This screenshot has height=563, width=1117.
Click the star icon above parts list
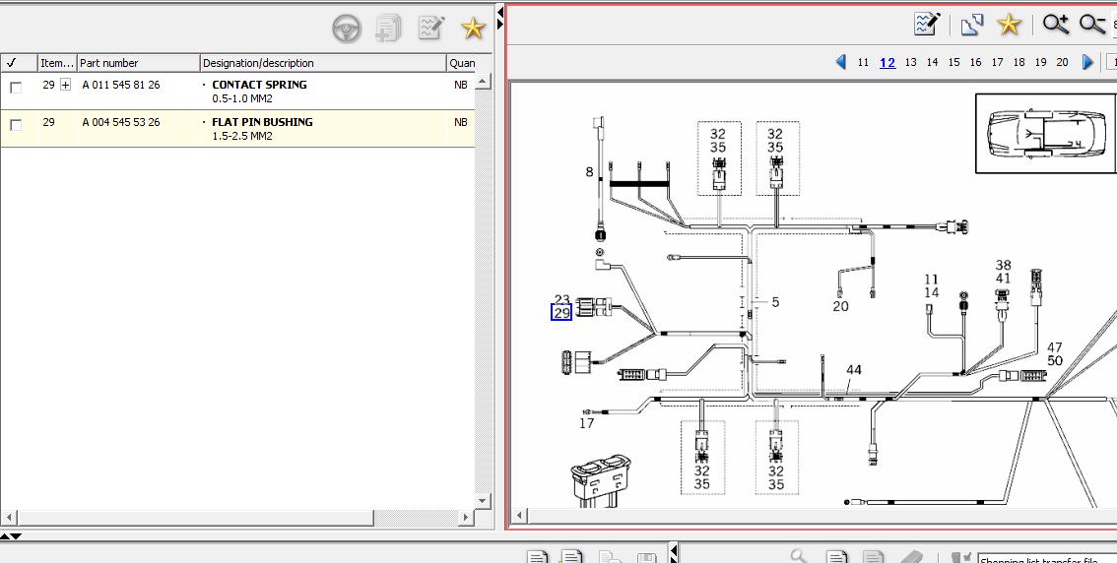click(x=474, y=28)
